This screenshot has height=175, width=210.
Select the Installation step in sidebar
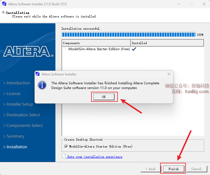click(x=15, y=147)
